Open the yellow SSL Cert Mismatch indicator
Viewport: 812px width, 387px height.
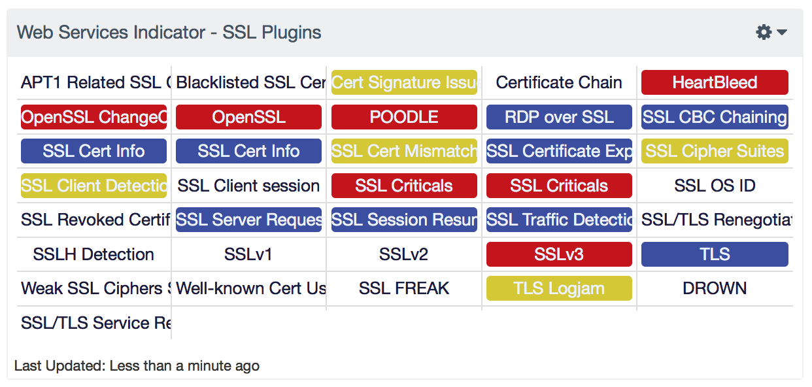(404, 151)
